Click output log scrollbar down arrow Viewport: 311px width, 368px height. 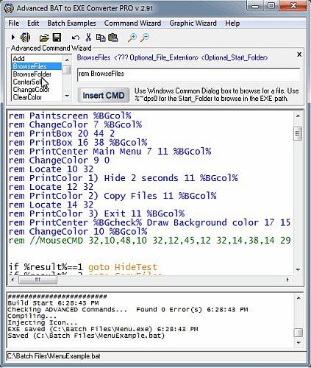click(x=299, y=343)
